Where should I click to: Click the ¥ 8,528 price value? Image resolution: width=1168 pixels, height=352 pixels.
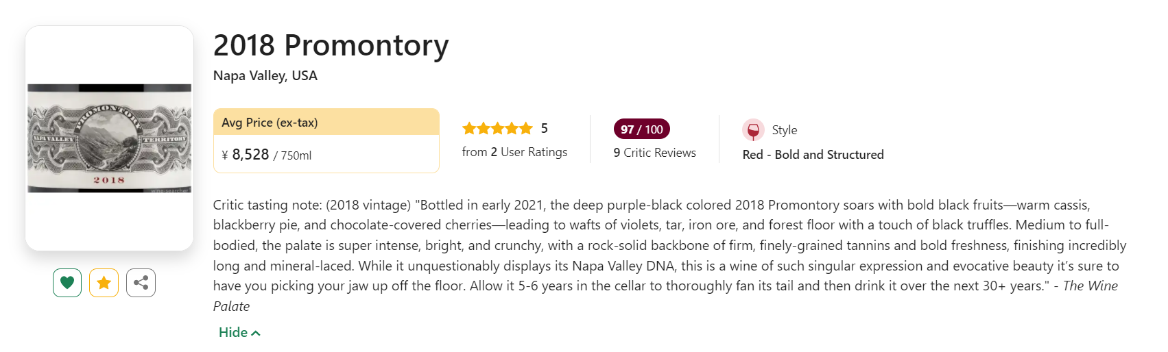point(246,155)
